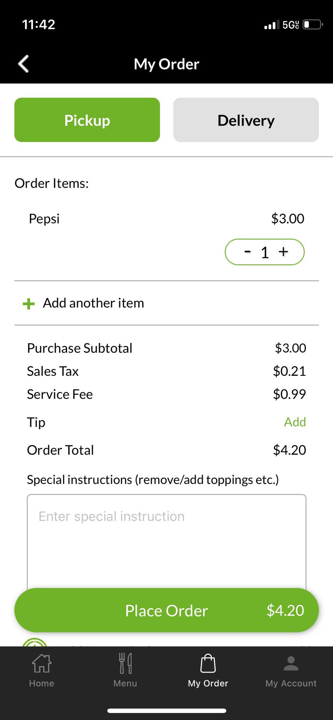Focus the special instruction text box
Viewport: 333px width, 720px height.
point(166,540)
